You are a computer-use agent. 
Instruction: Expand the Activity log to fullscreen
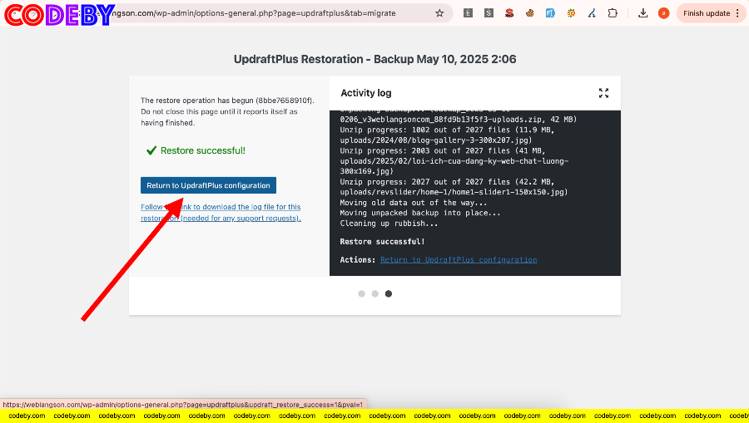click(604, 93)
